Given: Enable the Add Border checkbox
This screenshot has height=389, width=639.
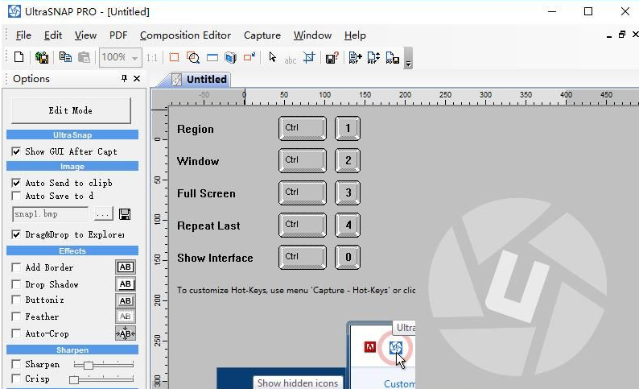Looking at the screenshot, I should click(16, 267).
